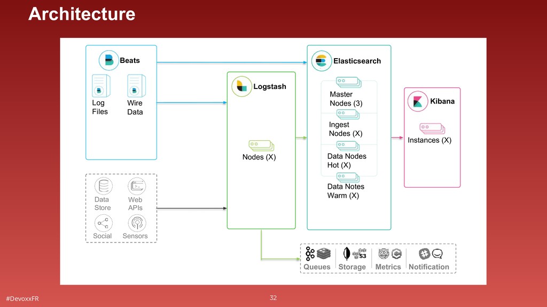Click the Logstash label

(270, 87)
